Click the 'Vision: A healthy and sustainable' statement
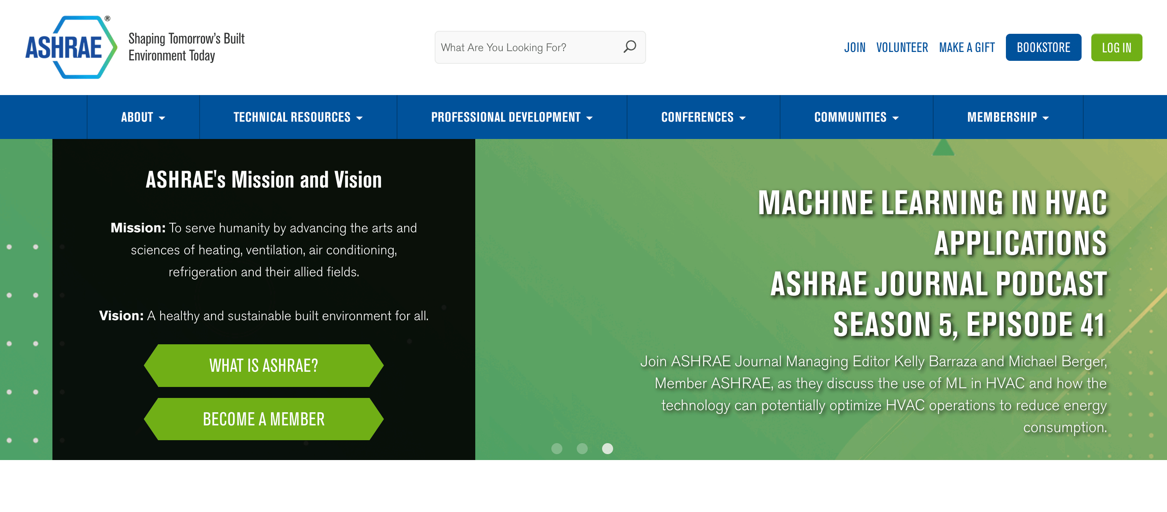This screenshot has height=512, width=1167. (264, 316)
